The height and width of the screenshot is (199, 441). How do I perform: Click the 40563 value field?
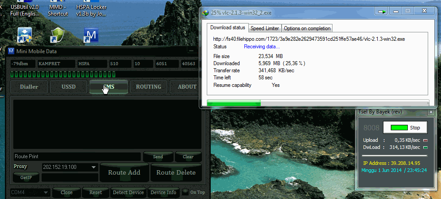(x=189, y=64)
